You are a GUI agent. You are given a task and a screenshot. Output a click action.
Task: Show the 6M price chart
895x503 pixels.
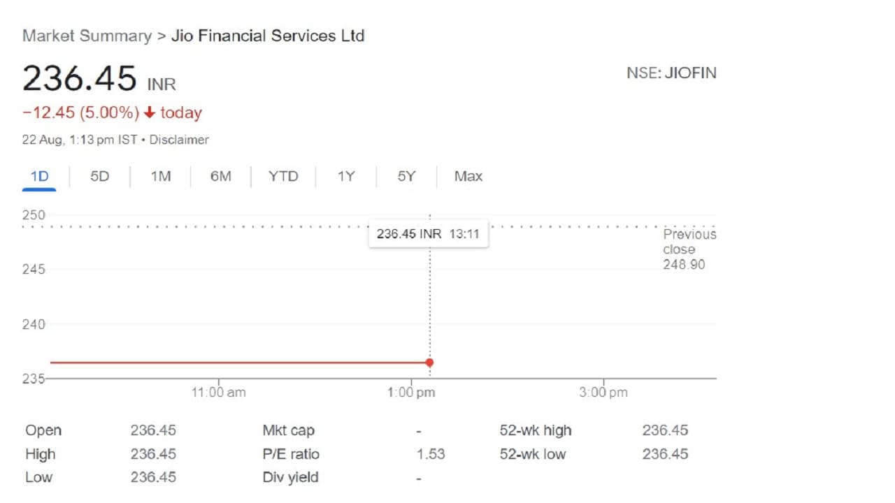tap(220, 177)
